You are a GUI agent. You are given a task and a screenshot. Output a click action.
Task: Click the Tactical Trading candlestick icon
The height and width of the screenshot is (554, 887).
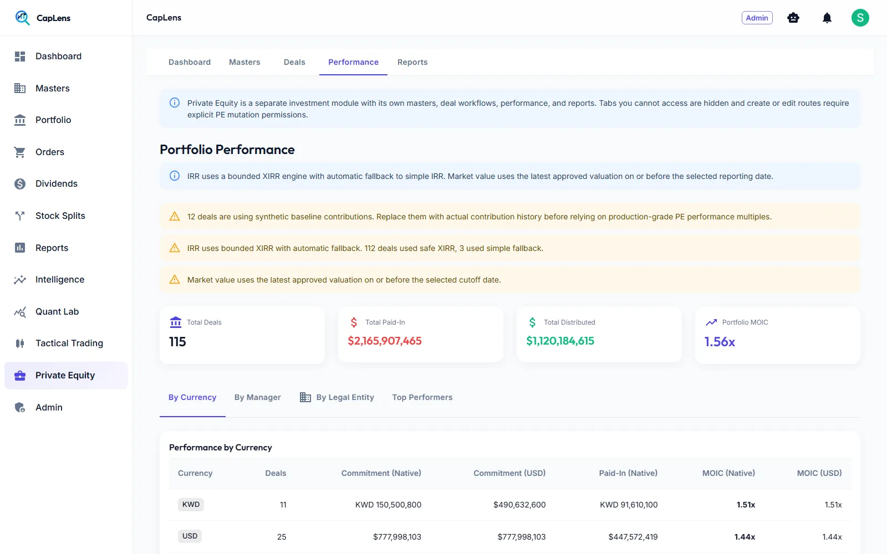click(20, 343)
